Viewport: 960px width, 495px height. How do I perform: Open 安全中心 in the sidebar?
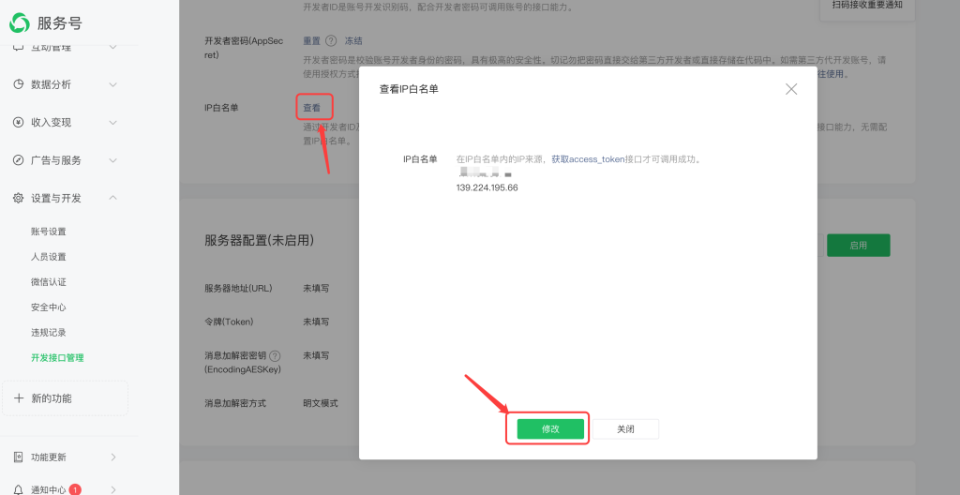click(x=49, y=307)
